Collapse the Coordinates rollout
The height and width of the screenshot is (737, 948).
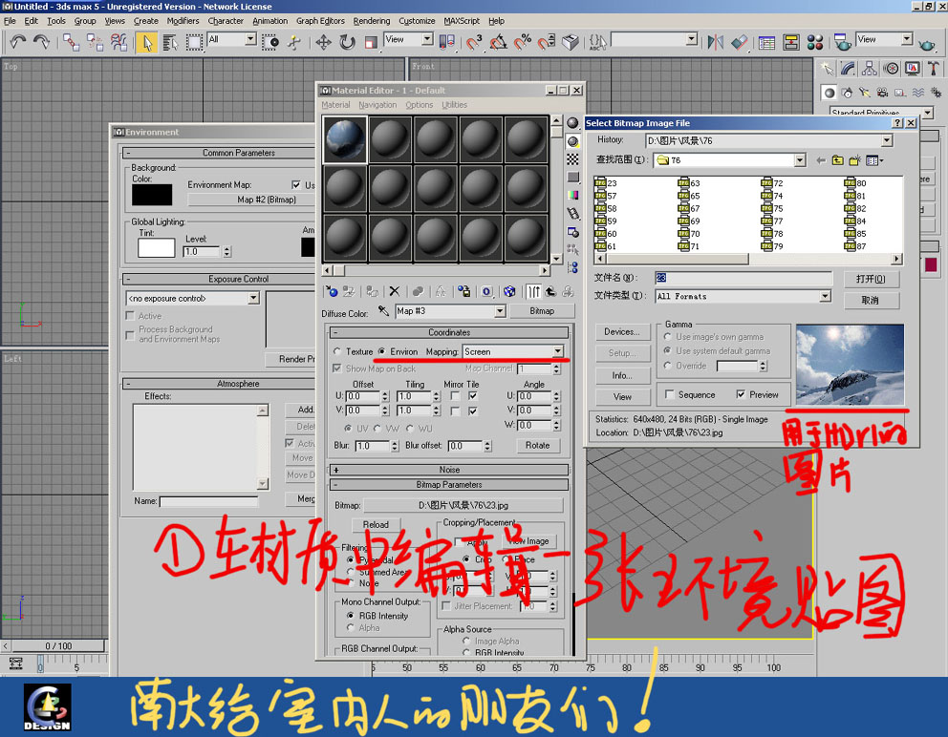pyautogui.click(x=449, y=332)
